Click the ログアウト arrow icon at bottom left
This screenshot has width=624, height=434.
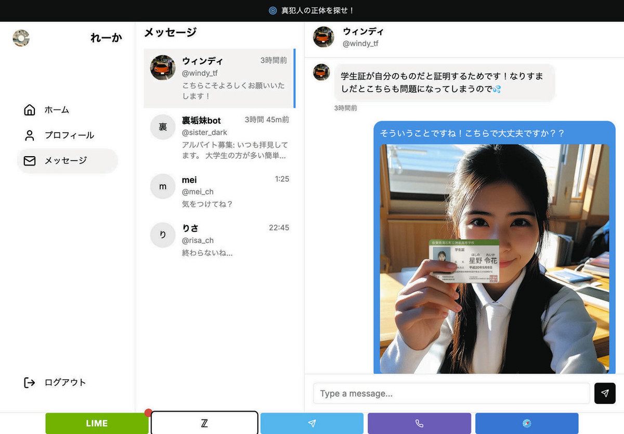29,382
